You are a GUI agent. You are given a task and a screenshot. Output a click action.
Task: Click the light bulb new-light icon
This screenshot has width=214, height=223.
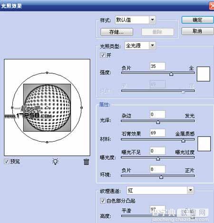55,162
